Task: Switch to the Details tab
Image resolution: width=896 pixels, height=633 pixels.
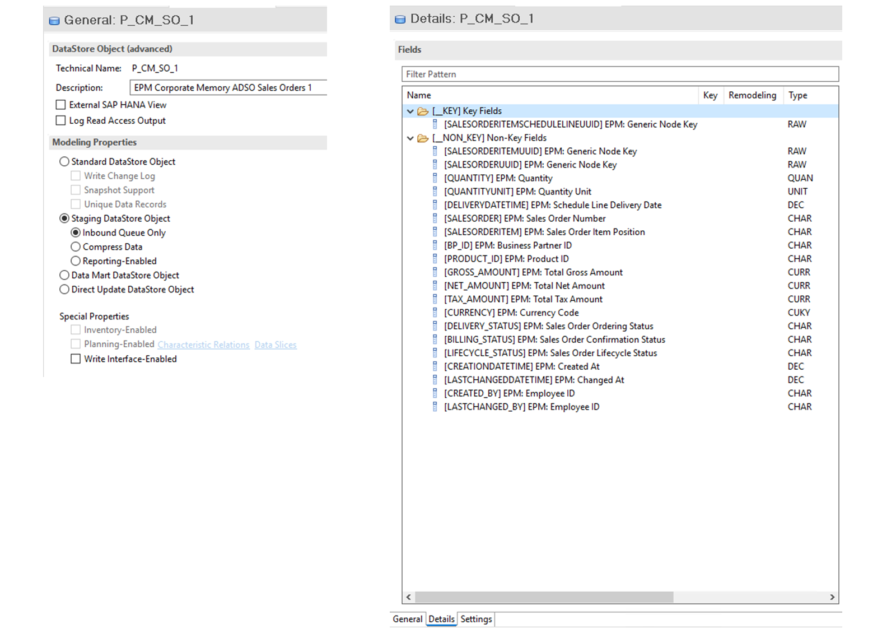Action: coord(442,619)
